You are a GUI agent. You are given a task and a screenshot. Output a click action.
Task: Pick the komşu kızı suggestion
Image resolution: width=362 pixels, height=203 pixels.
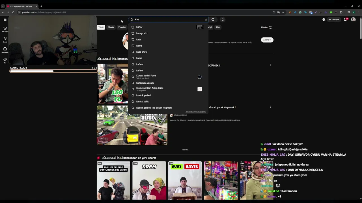168,33
